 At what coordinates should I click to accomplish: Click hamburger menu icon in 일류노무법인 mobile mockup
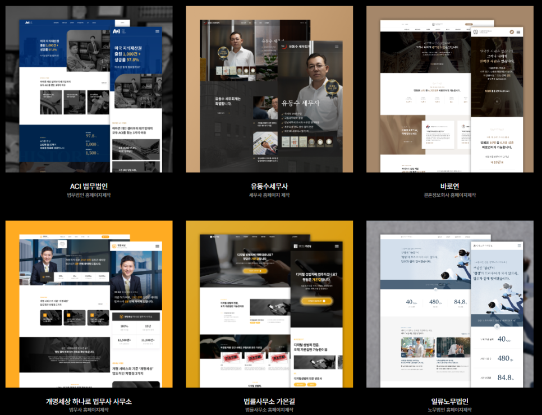(x=519, y=246)
